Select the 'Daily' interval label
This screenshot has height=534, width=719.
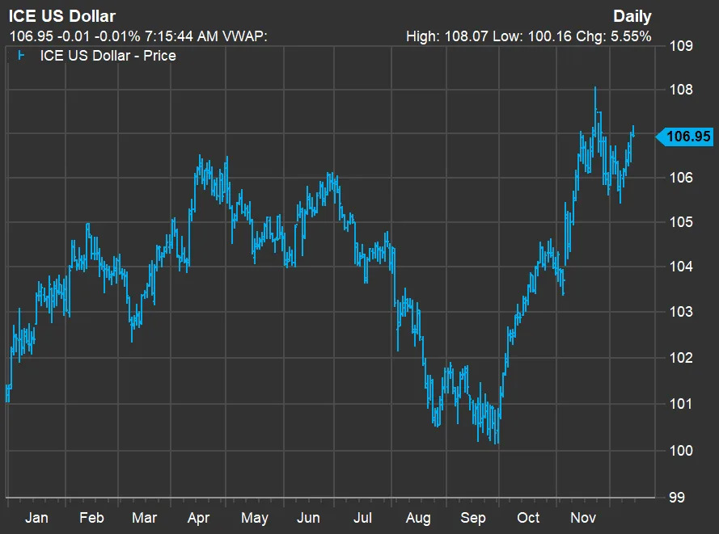[632, 17]
